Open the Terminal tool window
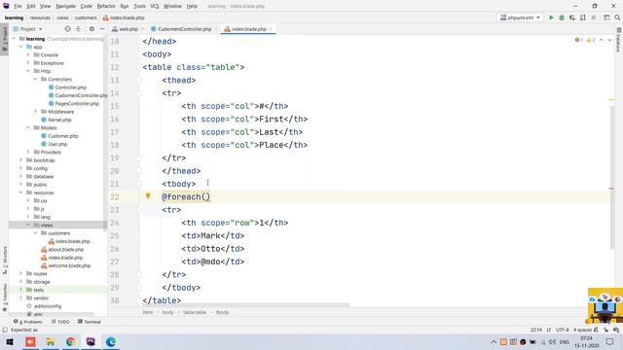The width and height of the screenshot is (623, 350). (x=90, y=322)
